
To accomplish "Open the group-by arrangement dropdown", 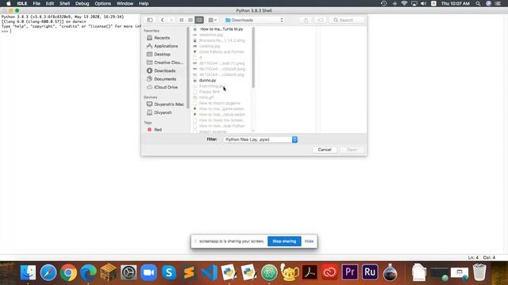I will point(213,20).
